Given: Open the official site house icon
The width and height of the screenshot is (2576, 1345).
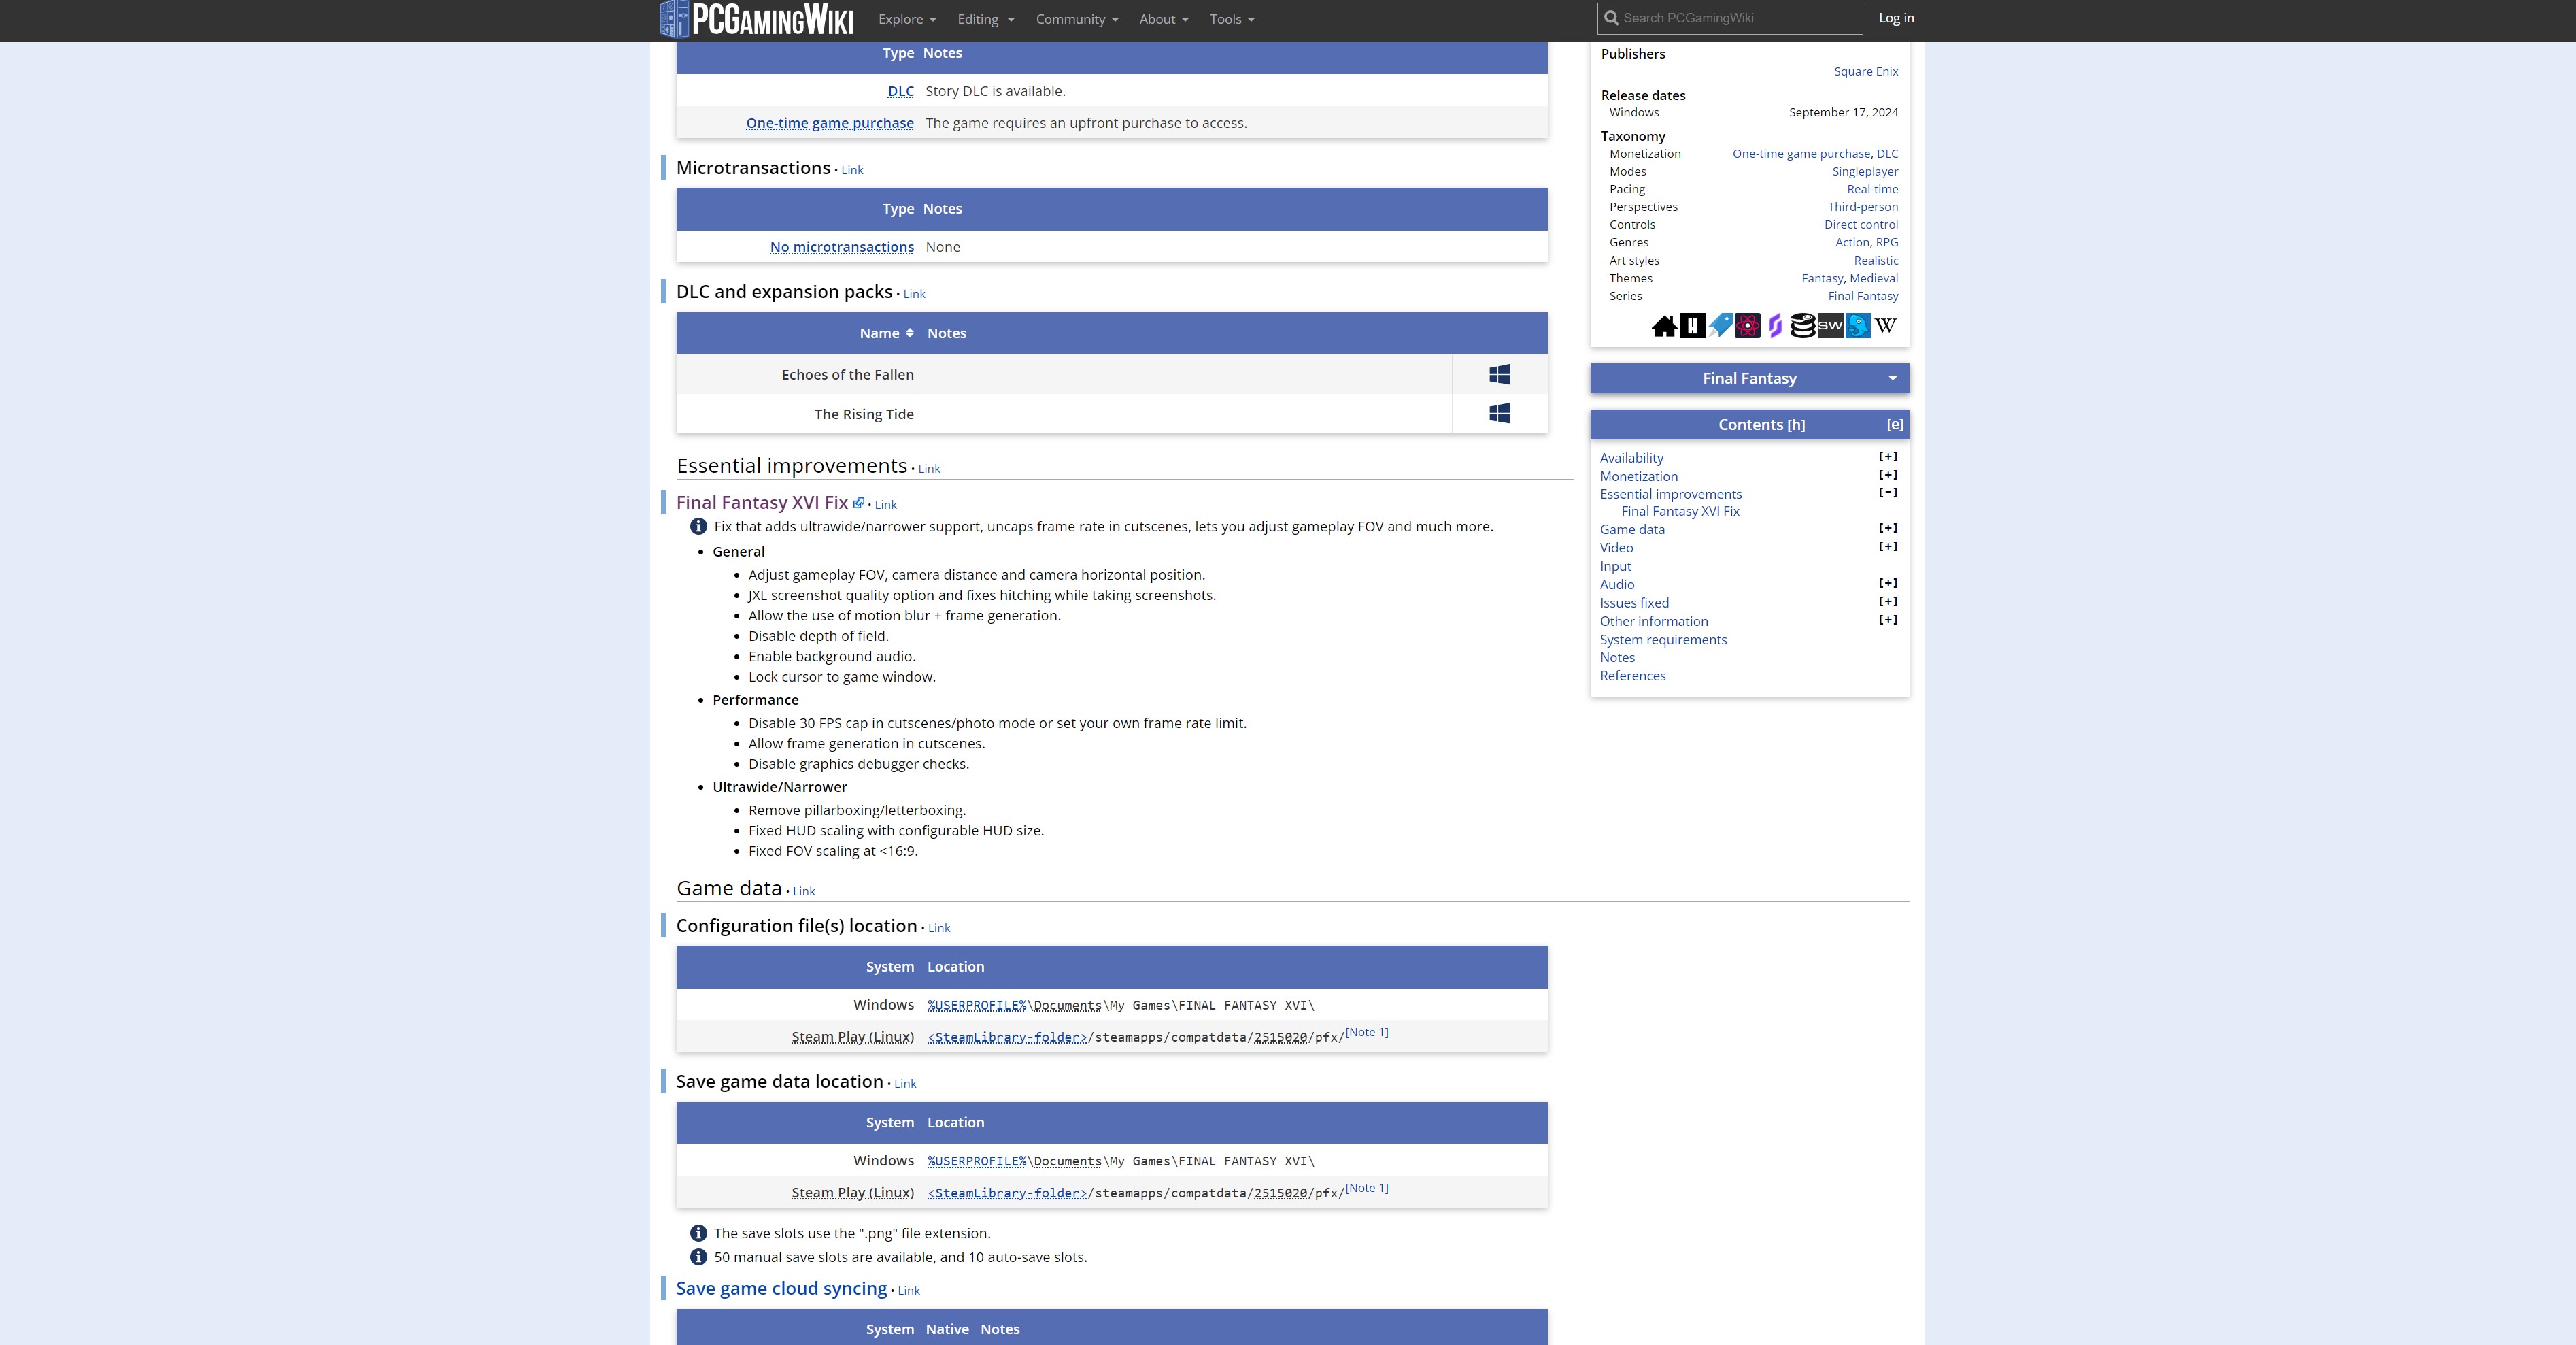Looking at the screenshot, I should click(1664, 327).
